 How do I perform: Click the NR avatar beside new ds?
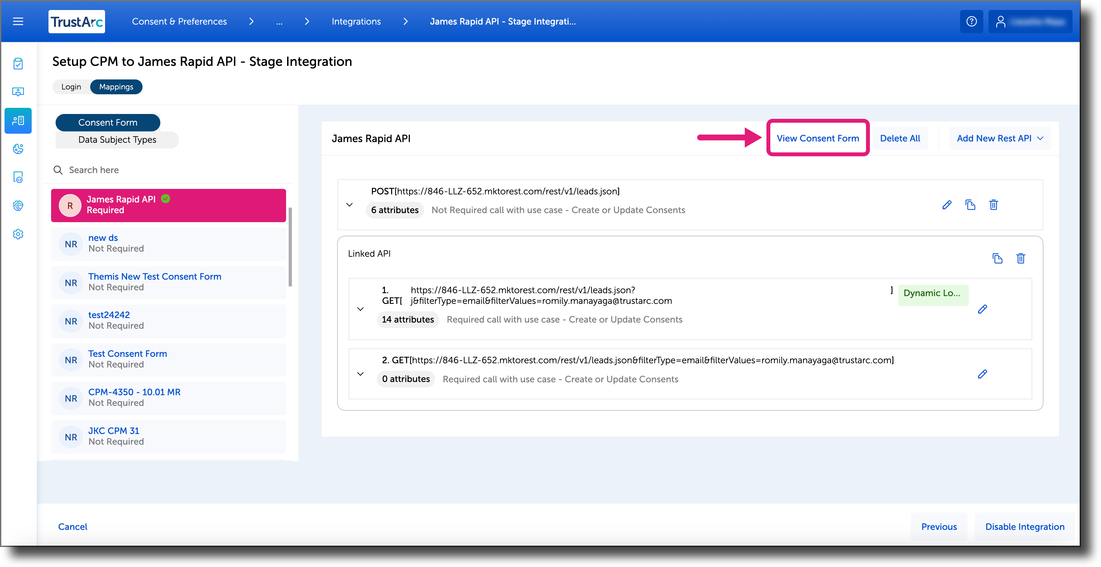[x=71, y=244]
